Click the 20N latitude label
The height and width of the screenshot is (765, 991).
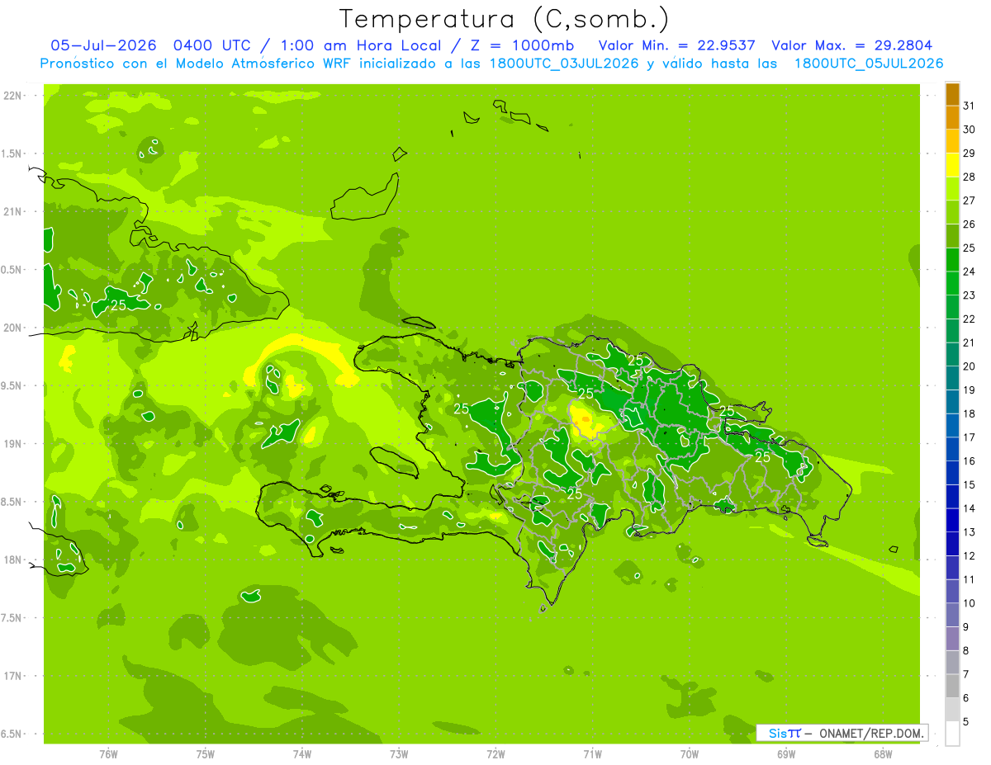pos(12,328)
